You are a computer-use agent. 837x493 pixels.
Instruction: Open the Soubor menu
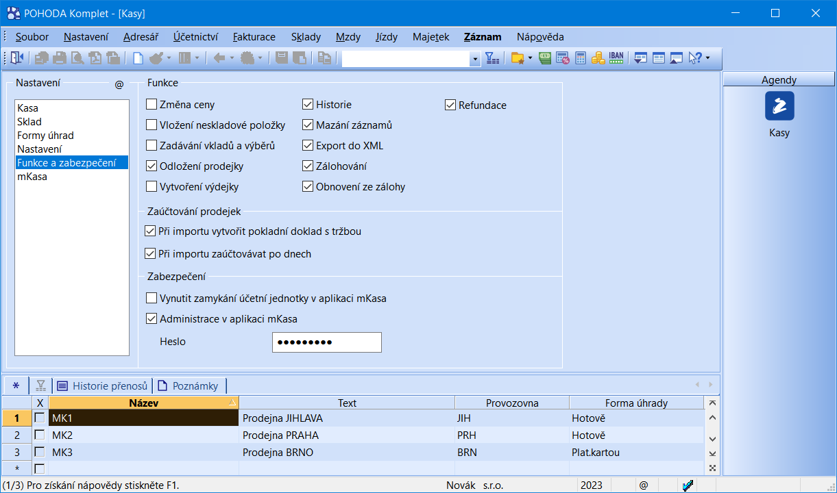[x=32, y=37]
